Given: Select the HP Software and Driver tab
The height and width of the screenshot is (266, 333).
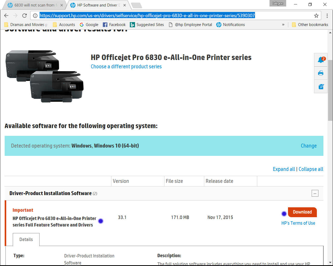Looking at the screenshot, I should [98, 5].
